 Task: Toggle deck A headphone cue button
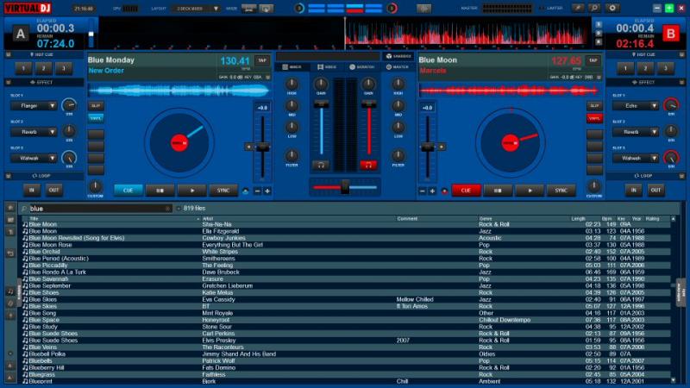coord(321,165)
